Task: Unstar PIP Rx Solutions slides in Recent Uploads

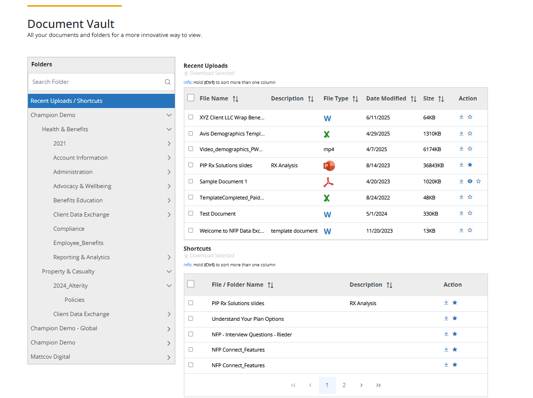Action: click(x=470, y=165)
